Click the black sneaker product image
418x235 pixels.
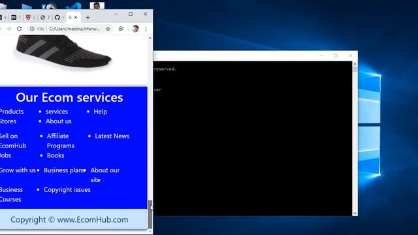pyautogui.click(x=63, y=53)
